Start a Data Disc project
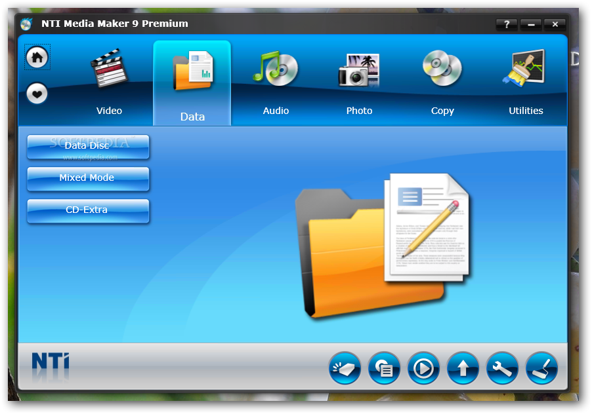 (88, 146)
